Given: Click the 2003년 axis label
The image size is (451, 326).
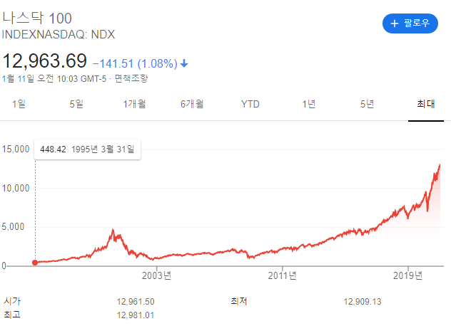Looking at the screenshot, I should [x=156, y=275].
